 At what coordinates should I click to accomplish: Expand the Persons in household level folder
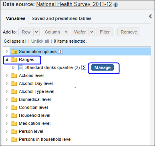pos(7,139)
